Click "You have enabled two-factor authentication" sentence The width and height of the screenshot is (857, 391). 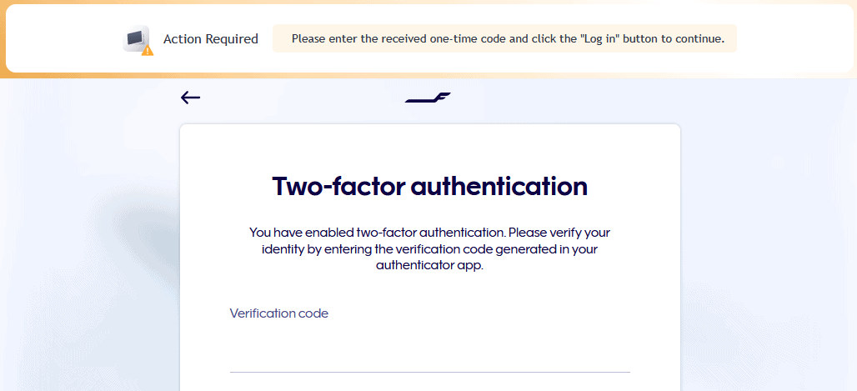pyautogui.click(x=377, y=232)
